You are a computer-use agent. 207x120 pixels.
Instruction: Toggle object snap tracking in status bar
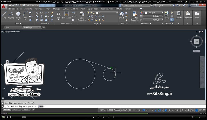tap(156, 110)
